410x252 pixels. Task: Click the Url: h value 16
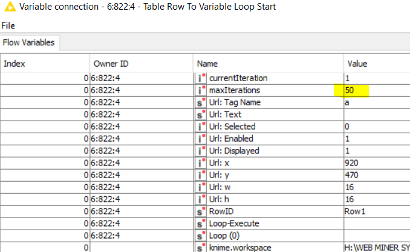click(350, 199)
